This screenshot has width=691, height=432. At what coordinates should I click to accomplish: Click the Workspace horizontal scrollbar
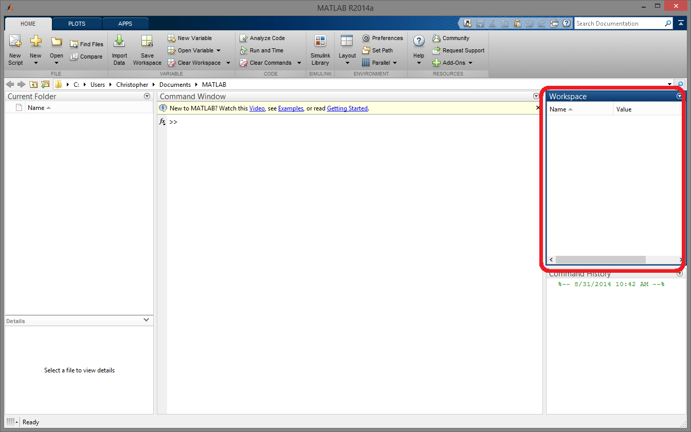601,260
